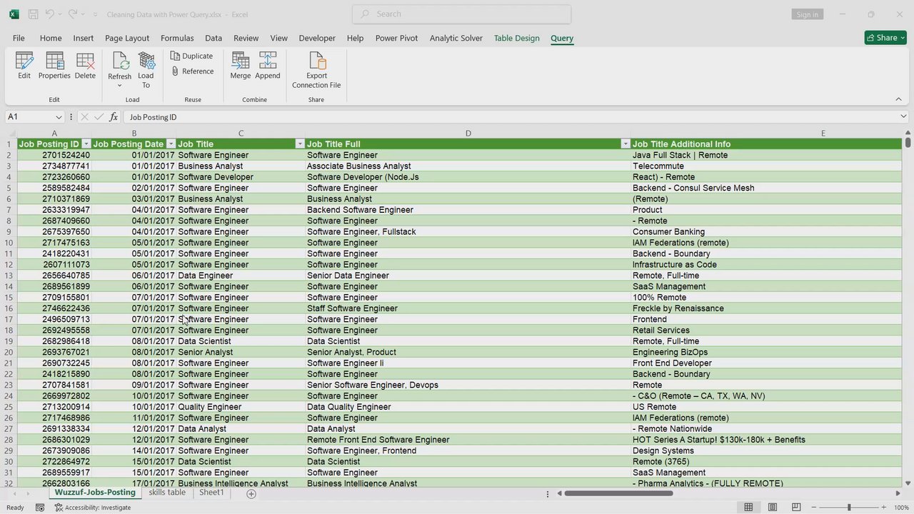Click Append in the Combine group
The height and width of the screenshot is (514, 914).
point(268,66)
